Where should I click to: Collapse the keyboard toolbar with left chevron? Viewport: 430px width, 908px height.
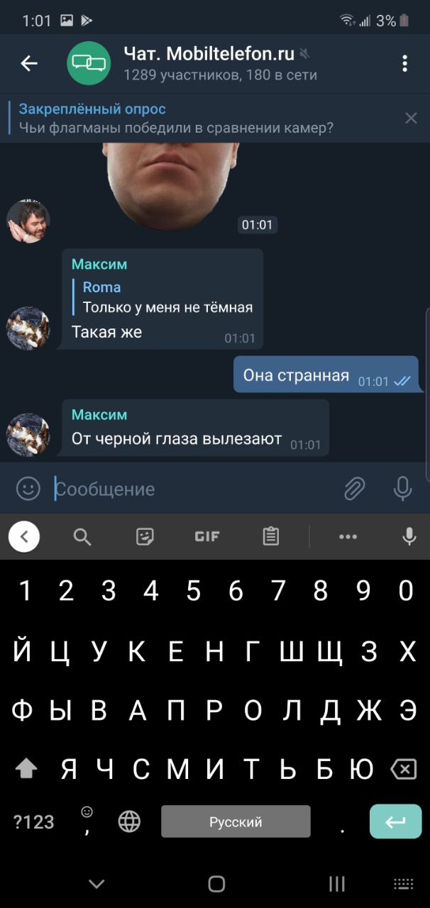pos(24,537)
